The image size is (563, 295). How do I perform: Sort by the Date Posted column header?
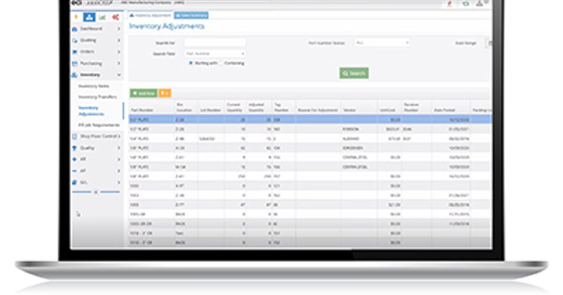[445, 110]
